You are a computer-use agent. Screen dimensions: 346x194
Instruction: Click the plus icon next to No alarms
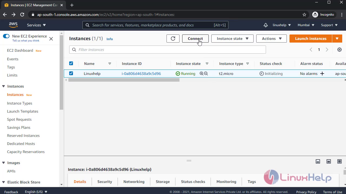pyautogui.click(x=322, y=74)
